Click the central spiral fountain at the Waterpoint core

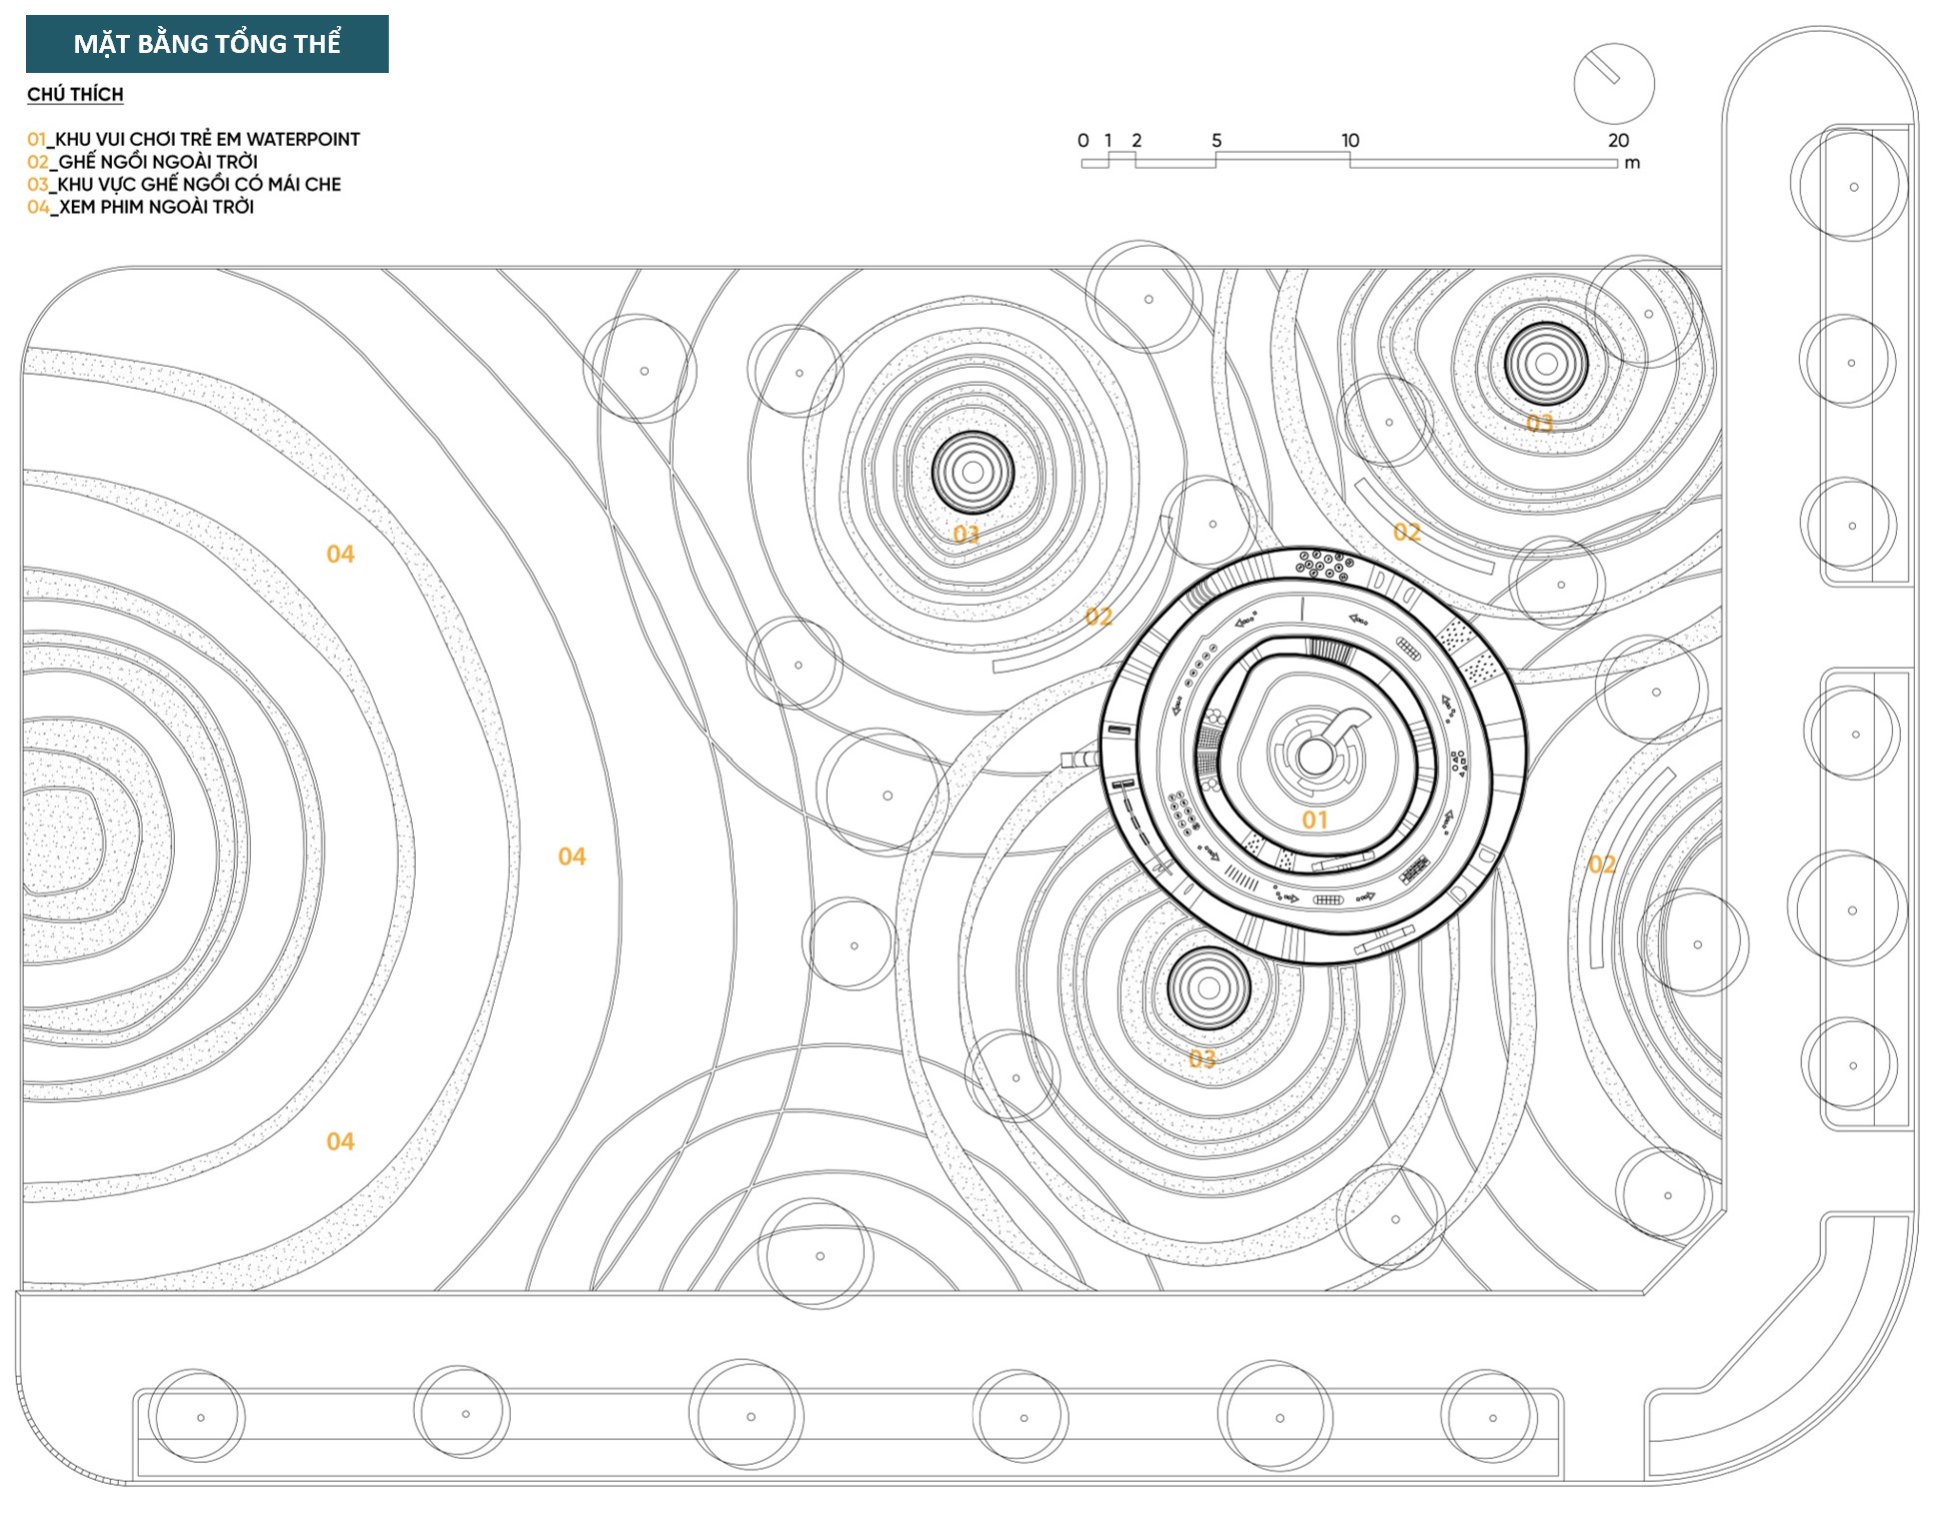[x=1315, y=757]
